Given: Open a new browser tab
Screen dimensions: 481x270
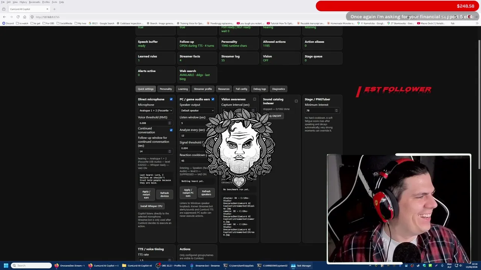Looking at the screenshot, I should (54, 9).
